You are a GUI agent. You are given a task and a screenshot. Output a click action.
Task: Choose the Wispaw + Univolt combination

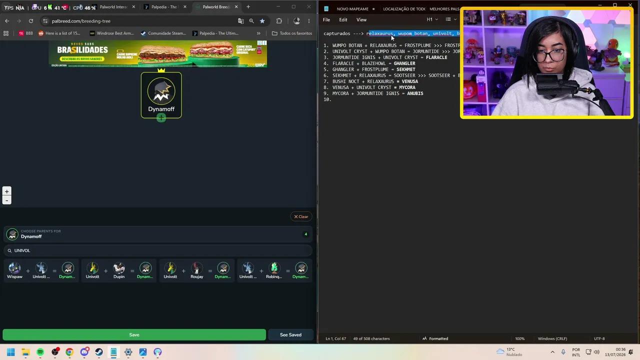(x=41, y=270)
